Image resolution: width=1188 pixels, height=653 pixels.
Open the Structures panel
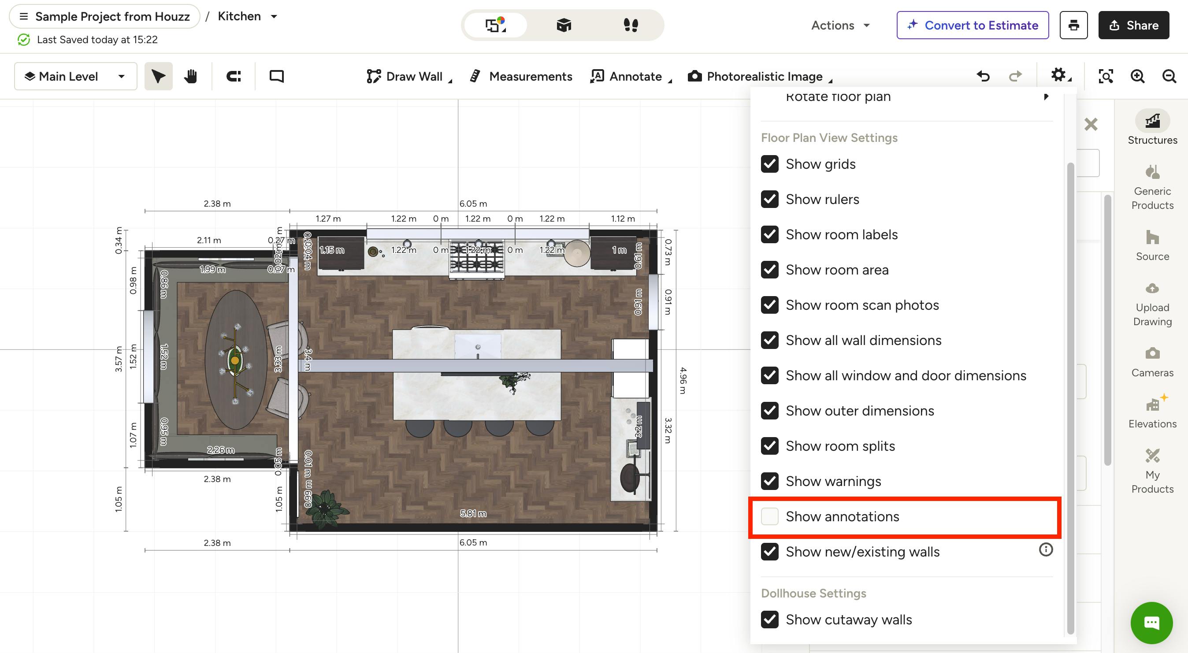click(x=1152, y=128)
